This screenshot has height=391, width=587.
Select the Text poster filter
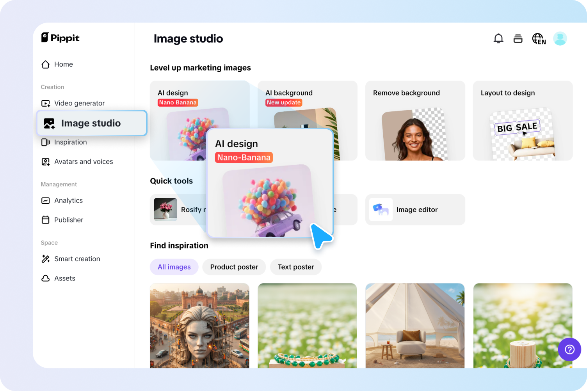tap(296, 267)
